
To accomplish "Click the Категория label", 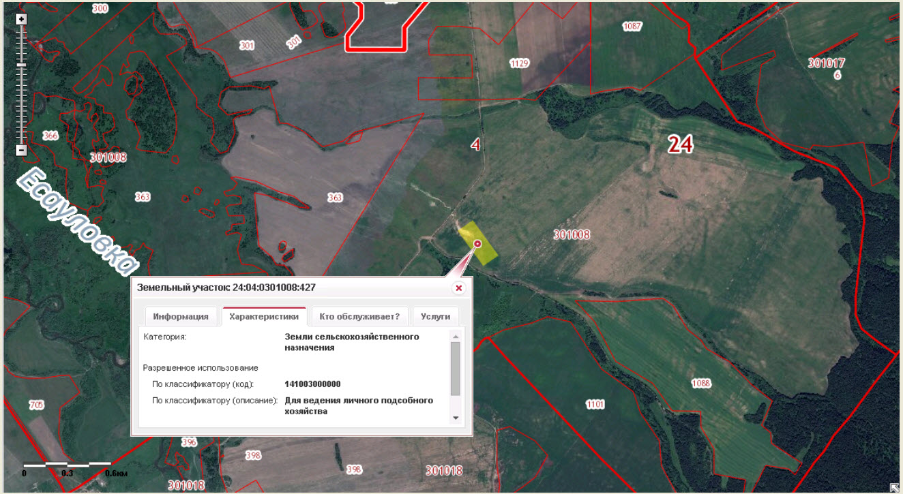I will pos(164,337).
